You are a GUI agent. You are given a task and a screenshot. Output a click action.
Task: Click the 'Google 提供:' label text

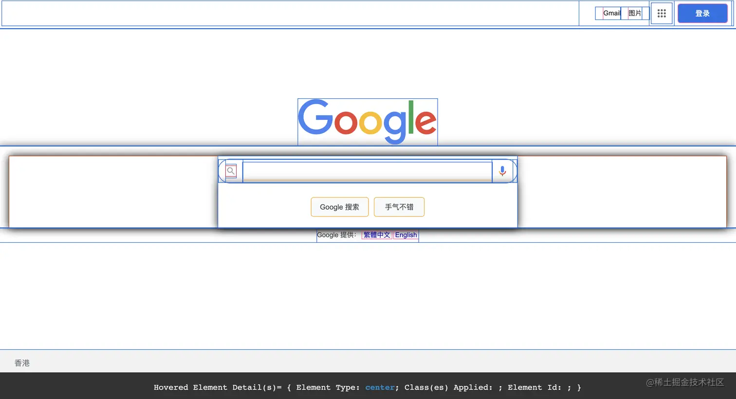click(x=337, y=235)
